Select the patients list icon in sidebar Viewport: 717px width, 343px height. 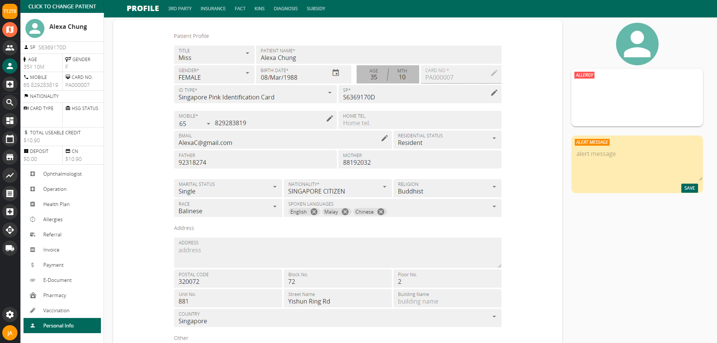click(x=10, y=48)
